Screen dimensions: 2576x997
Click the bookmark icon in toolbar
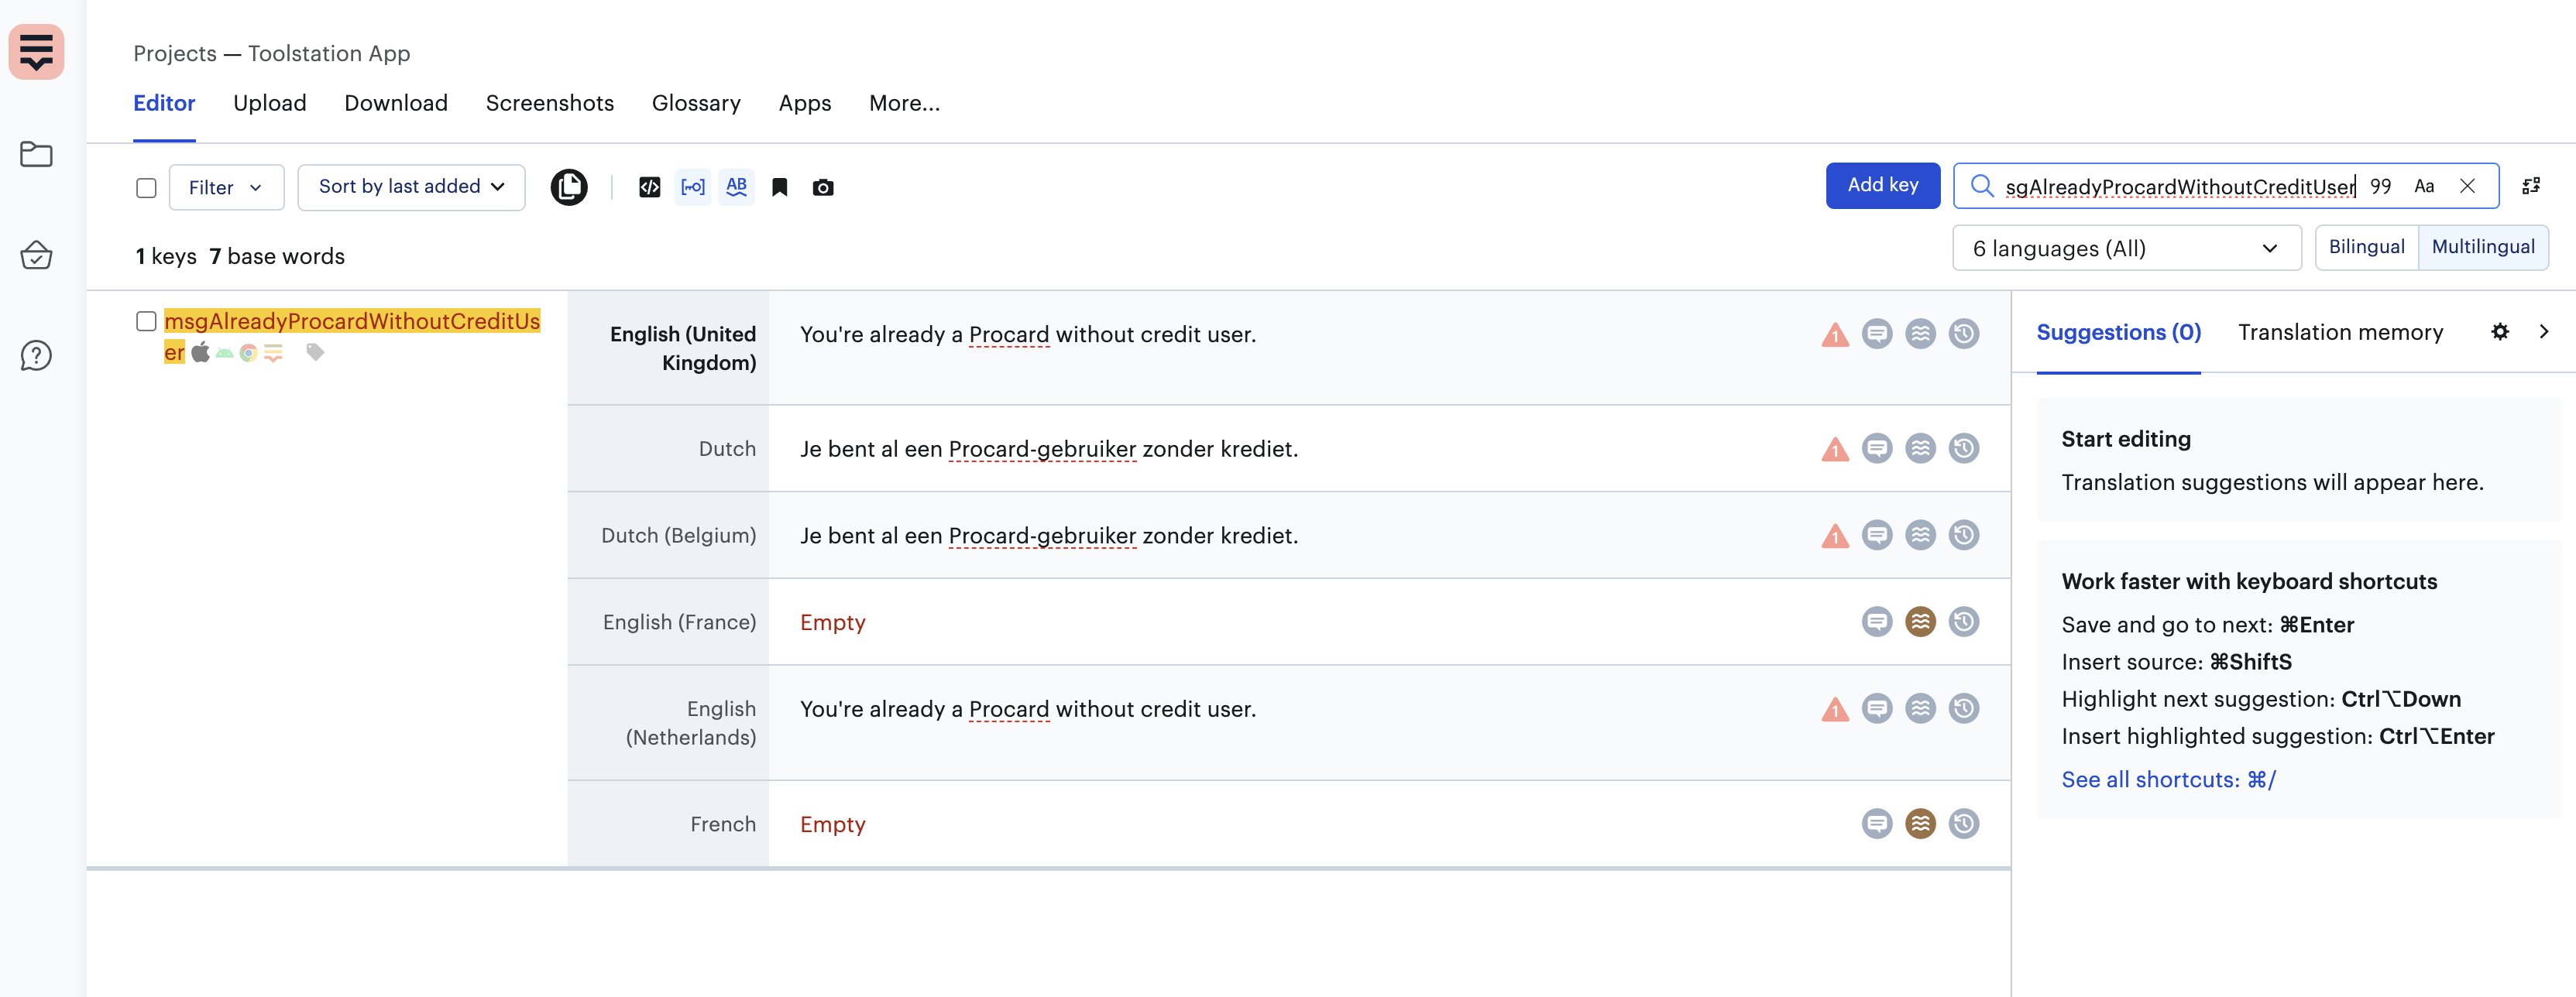[779, 187]
